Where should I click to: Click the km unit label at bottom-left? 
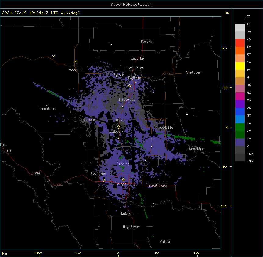(5, 254)
